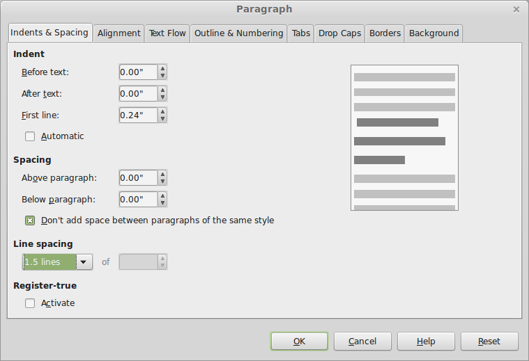This screenshot has height=361, width=529.
Task: Switch to the Alignment tab
Action: point(120,33)
